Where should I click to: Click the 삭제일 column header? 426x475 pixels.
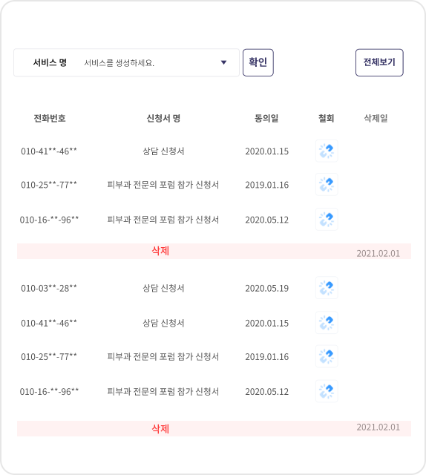[x=376, y=118]
